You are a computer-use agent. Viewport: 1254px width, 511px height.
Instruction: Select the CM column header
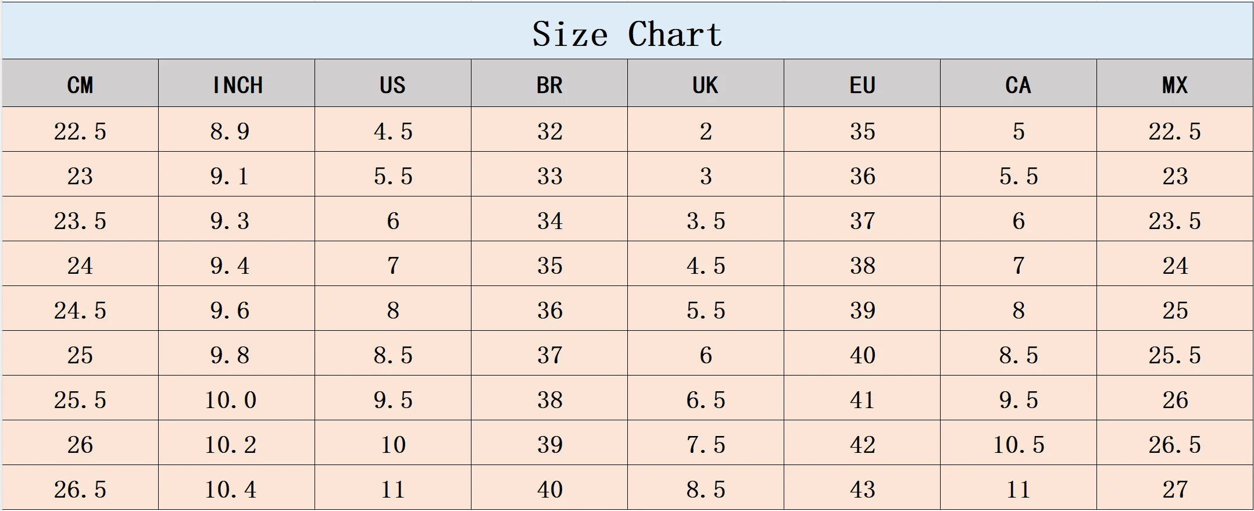coord(80,85)
